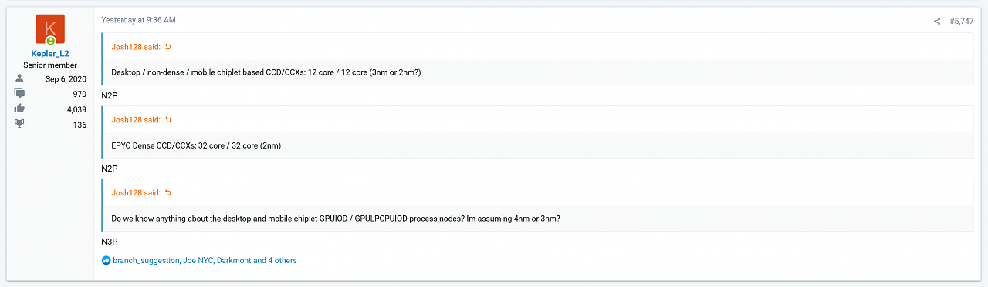Open the "Josh128 said:" link above EPYC Dense quote

[x=136, y=119]
